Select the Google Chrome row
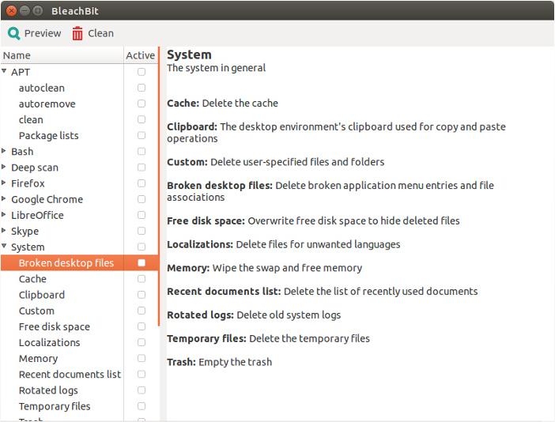The height and width of the screenshot is (422, 555). pyautogui.click(x=79, y=199)
